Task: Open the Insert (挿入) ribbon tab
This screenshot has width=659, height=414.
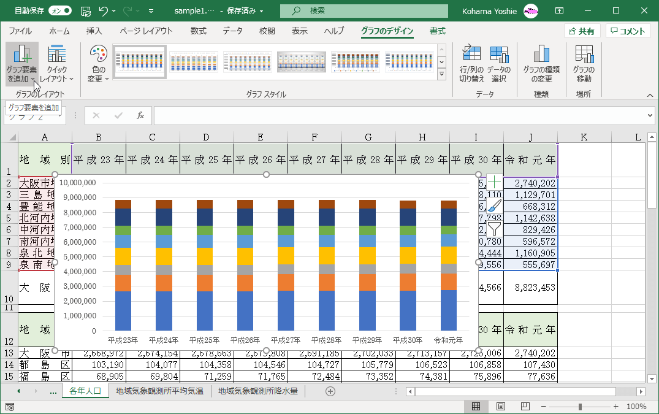Action: click(x=94, y=31)
